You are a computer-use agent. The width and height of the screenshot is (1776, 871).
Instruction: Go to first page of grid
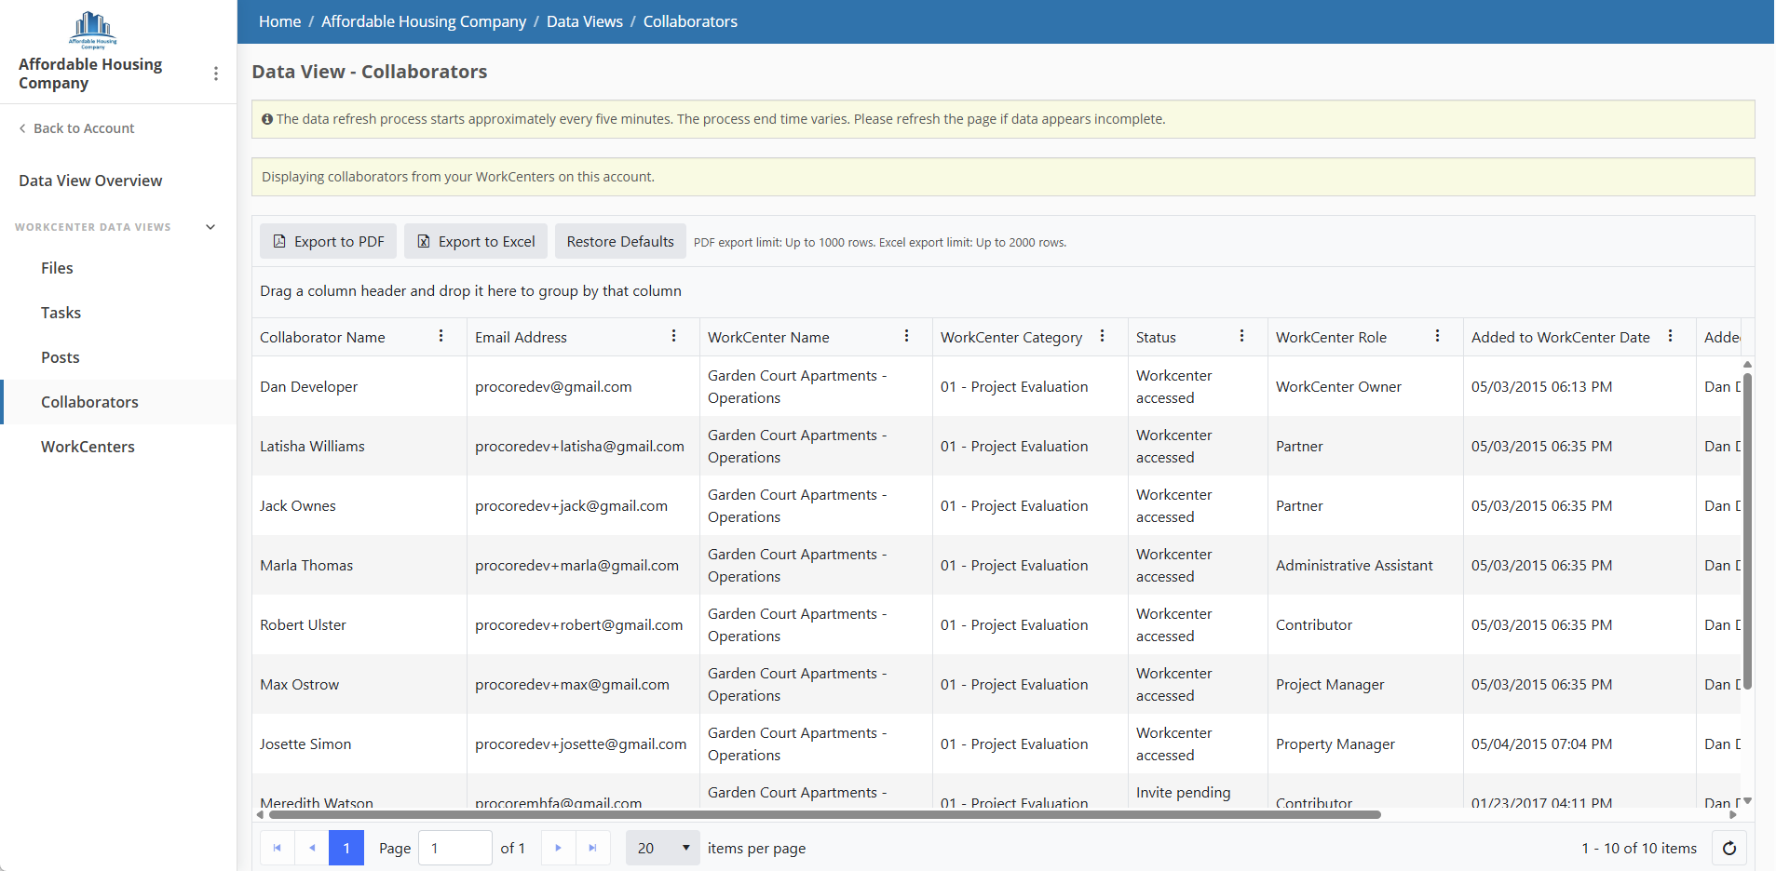(x=277, y=848)
